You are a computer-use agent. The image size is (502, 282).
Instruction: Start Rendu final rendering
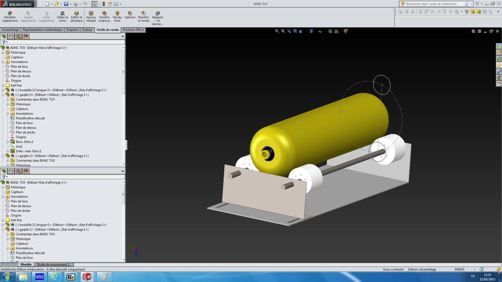(117, 17)
